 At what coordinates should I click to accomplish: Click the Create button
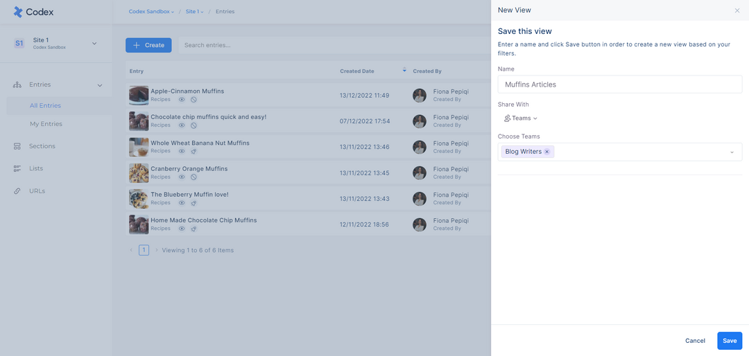(148, 45)
